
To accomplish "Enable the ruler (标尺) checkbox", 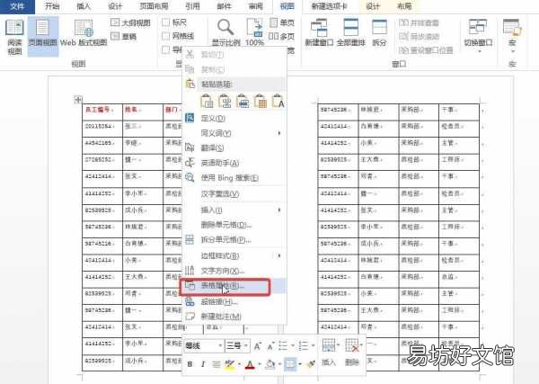I will [x=165, y=22].
